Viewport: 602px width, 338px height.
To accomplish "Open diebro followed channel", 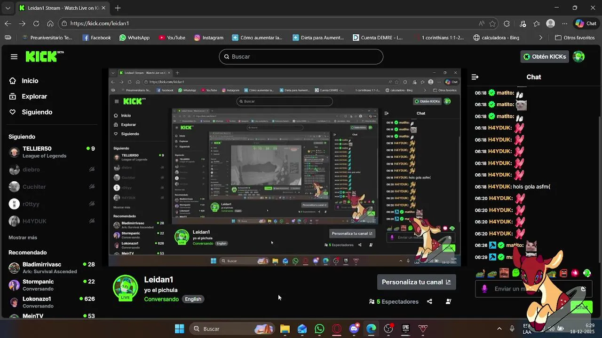I will click(x=52, y=169).
